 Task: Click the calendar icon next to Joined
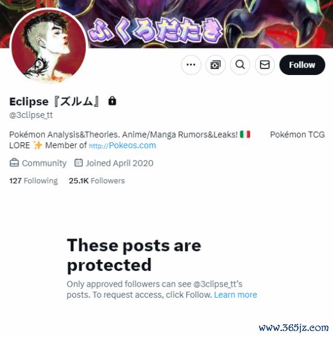[x=79, y=163]
